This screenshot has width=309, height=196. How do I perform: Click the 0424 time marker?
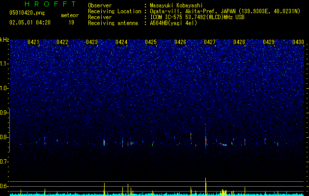[121, 42]
